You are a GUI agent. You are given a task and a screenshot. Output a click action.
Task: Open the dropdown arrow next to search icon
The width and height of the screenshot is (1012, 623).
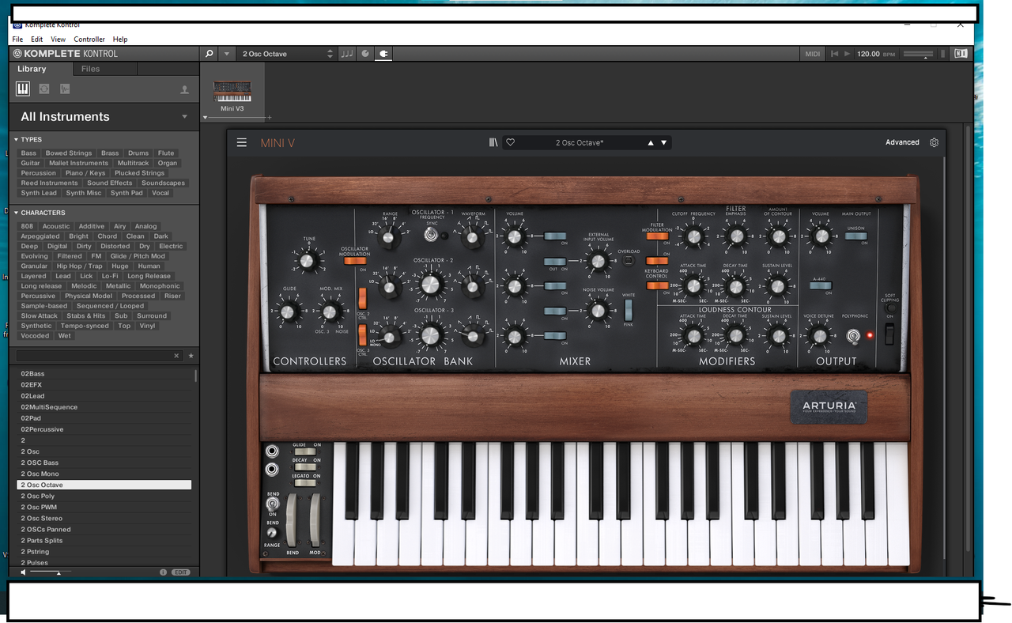click(x=227, y=54)
